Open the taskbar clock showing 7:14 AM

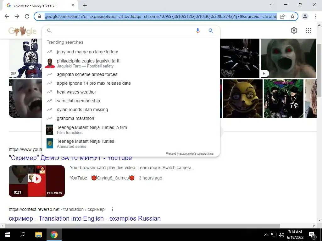(x=295, y=235)
